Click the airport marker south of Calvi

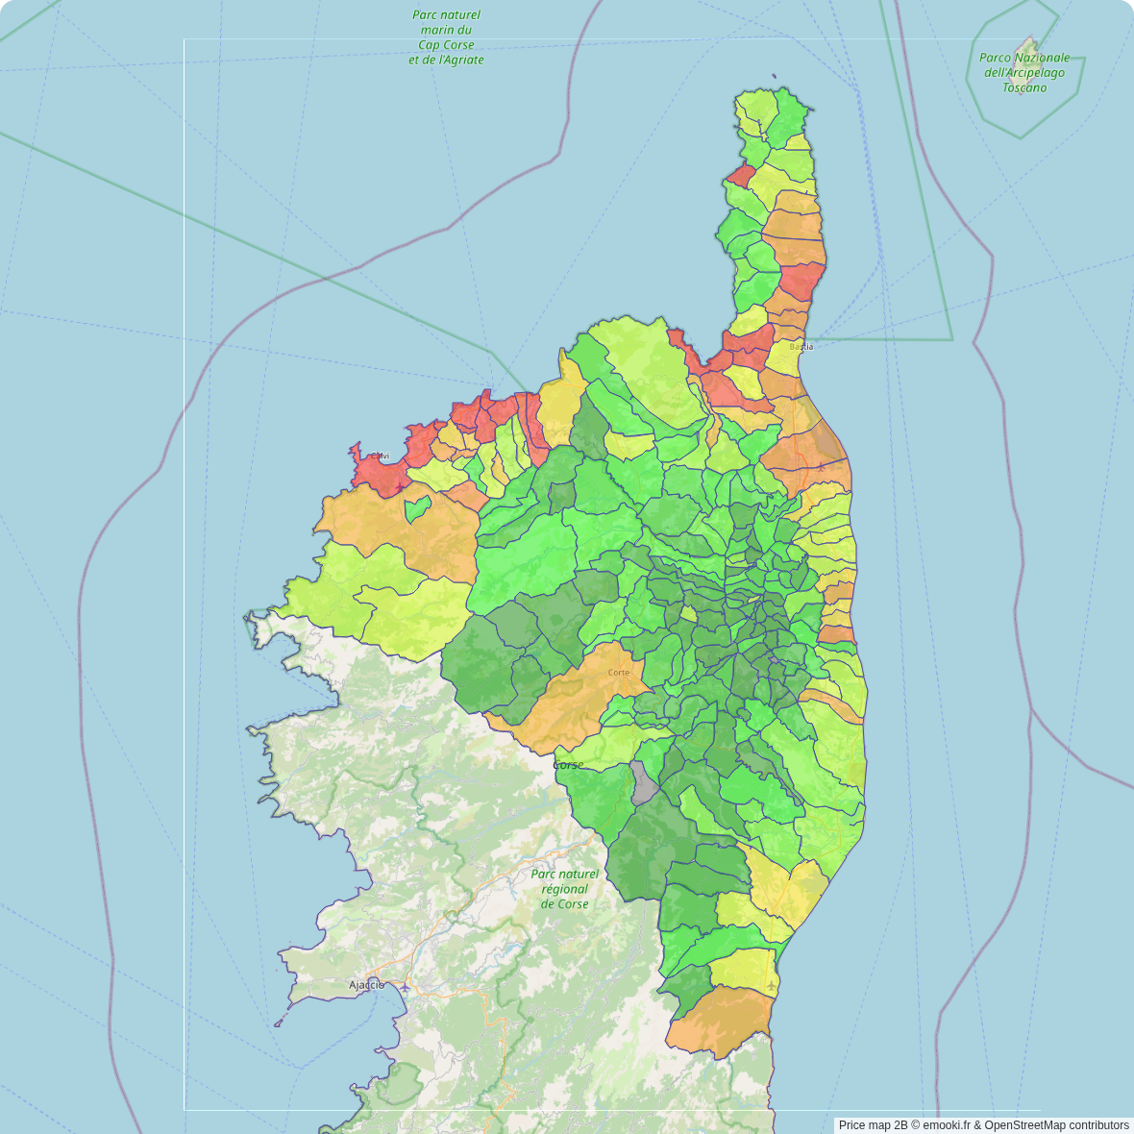click(401, 488)
